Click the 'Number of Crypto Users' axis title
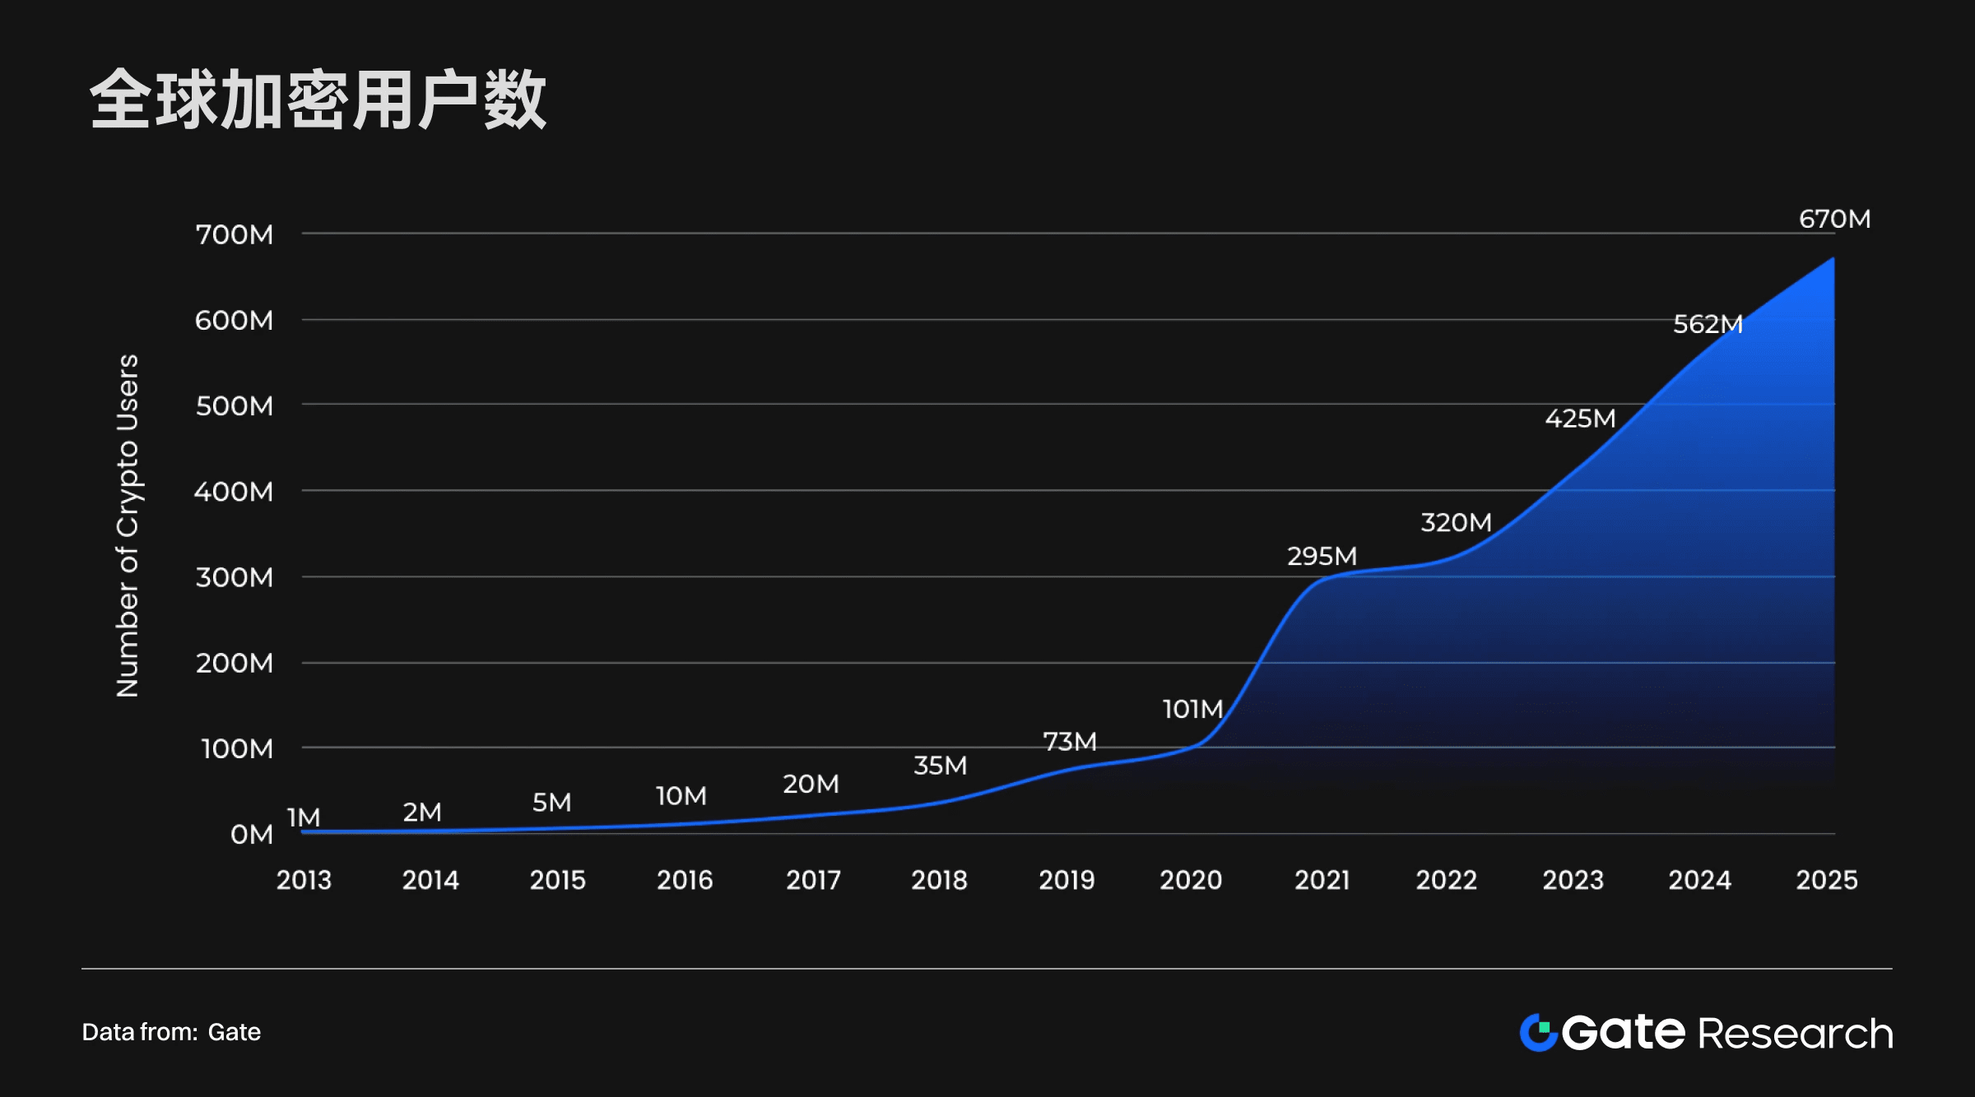 coord(128,526)
